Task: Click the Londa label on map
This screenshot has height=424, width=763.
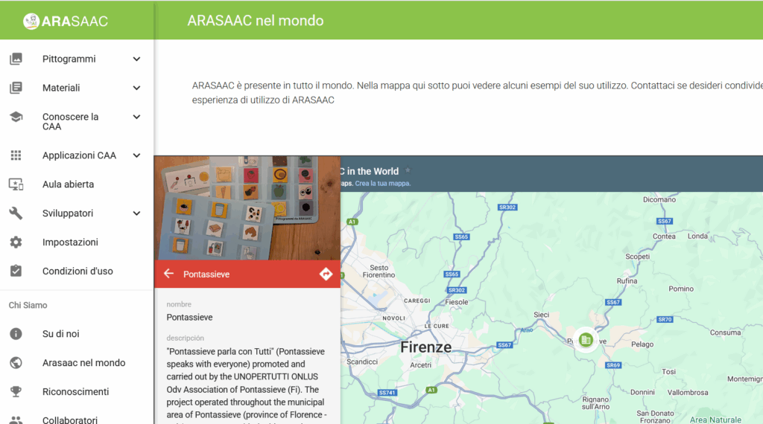Action: [x=697, y=236]
